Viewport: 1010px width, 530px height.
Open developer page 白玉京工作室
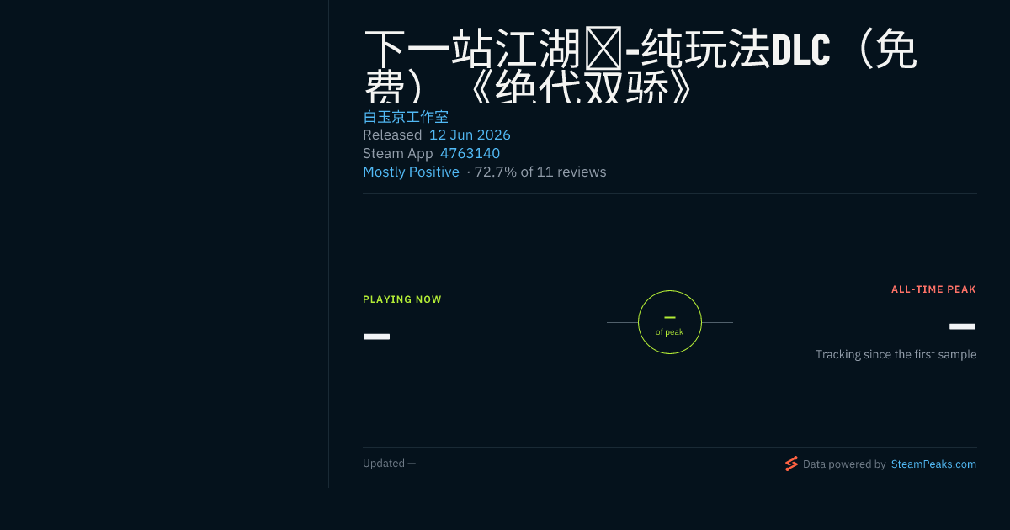(406, 117)
